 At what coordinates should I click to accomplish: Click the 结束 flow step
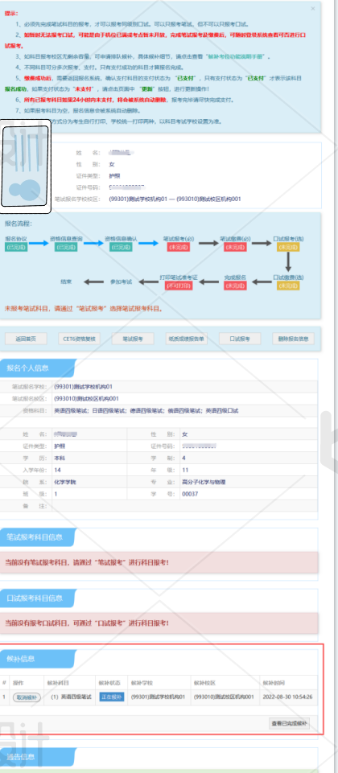pyautogui.click(x=66, y=282)
